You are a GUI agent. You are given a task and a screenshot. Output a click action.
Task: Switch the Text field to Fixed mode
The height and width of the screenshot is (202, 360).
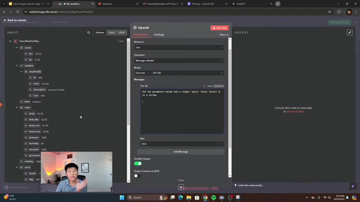click(210, 86)
